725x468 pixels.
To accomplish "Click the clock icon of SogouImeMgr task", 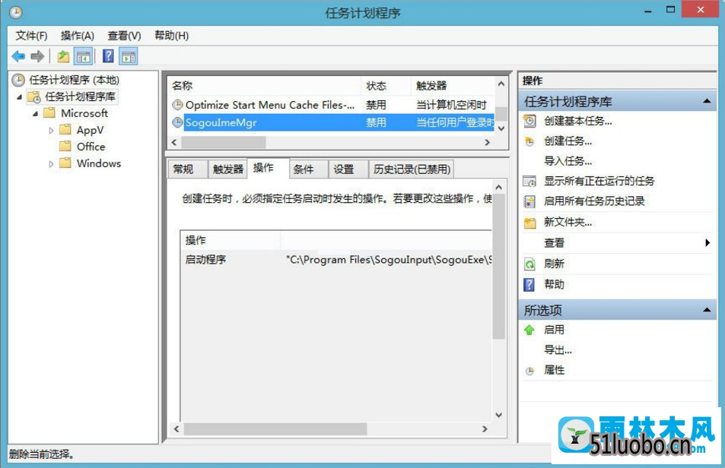I will [x=177, y=122].
